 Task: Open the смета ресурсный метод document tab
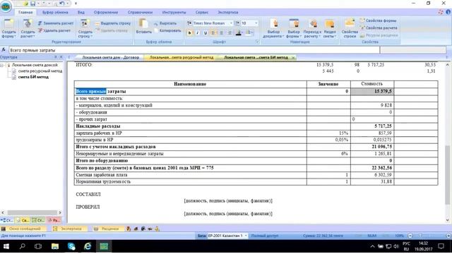pyautogui.click(x=181, y=58)
